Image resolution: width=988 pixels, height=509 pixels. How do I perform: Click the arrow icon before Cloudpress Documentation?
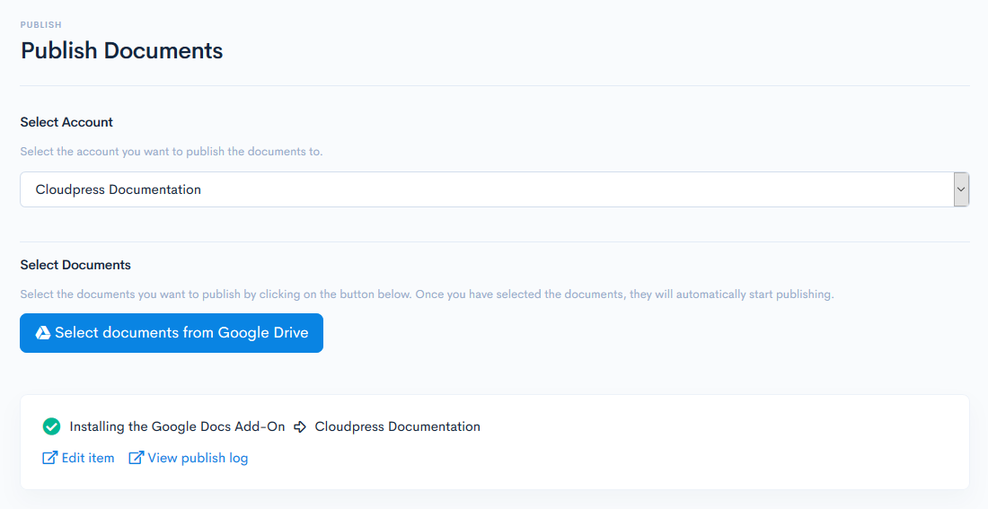[x=300, y=426]
